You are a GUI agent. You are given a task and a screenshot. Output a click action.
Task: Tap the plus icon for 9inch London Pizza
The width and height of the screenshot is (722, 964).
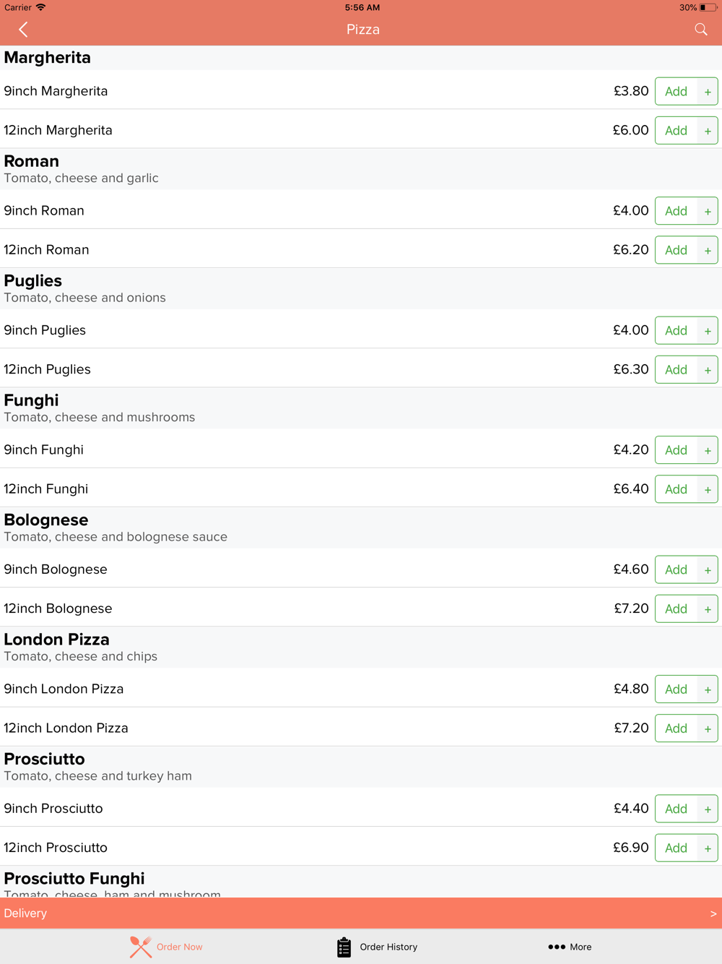click(x=708, y=689)
